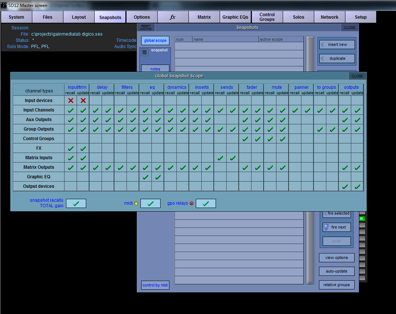
Task: Click the SD12 app icon in title bar
Action: click(x=4, y=5)
